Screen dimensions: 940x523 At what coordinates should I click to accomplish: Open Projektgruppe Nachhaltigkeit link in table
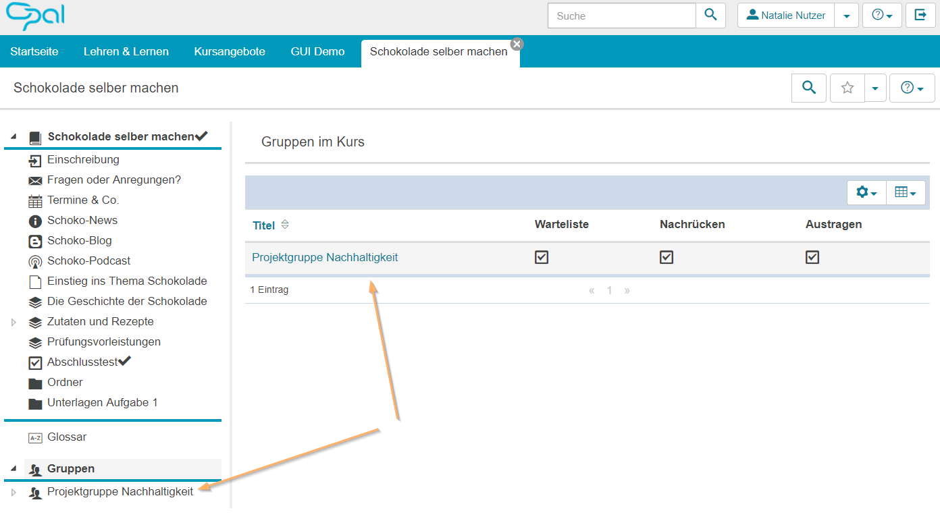click(325, 257)
